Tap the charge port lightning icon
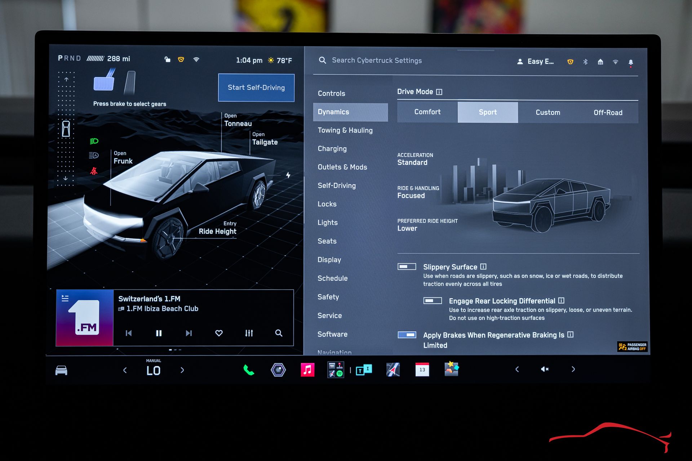The height and width of the screenshot is (461, 692). click(x=288, y=175)
